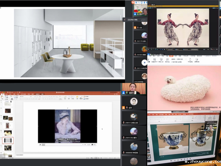Click the emoji face icon on Sogou bar
Screen dimensions: 221x166
coord(142,2)
